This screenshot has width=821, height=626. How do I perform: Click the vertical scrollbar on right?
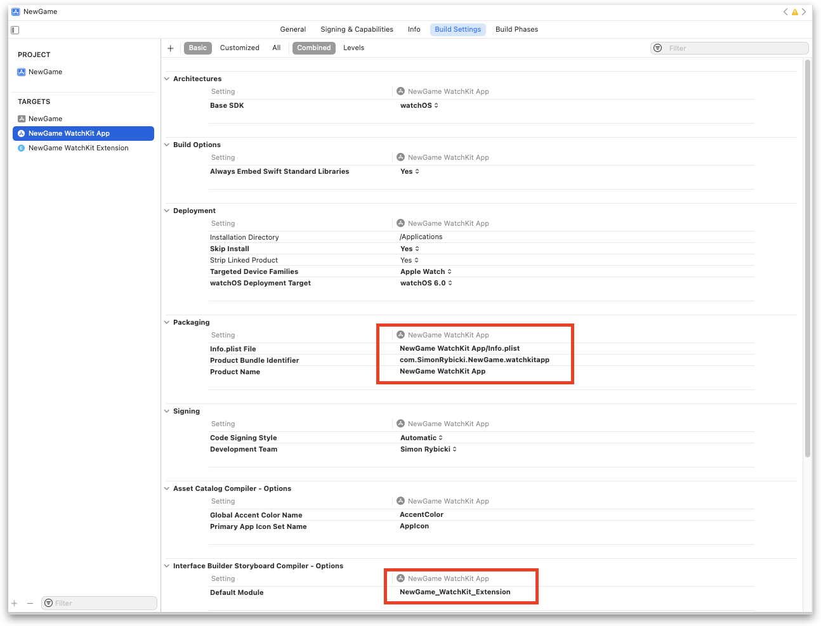coord(808,258)
